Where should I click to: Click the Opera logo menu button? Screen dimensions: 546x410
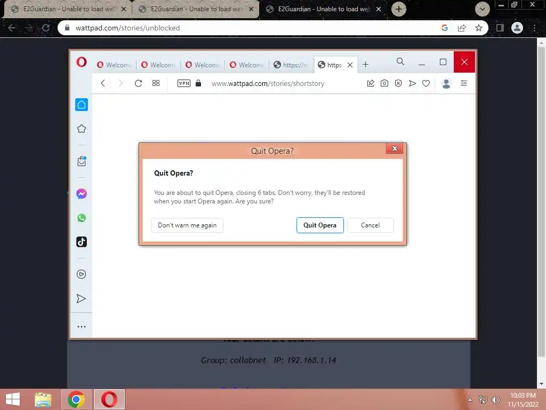82,62
